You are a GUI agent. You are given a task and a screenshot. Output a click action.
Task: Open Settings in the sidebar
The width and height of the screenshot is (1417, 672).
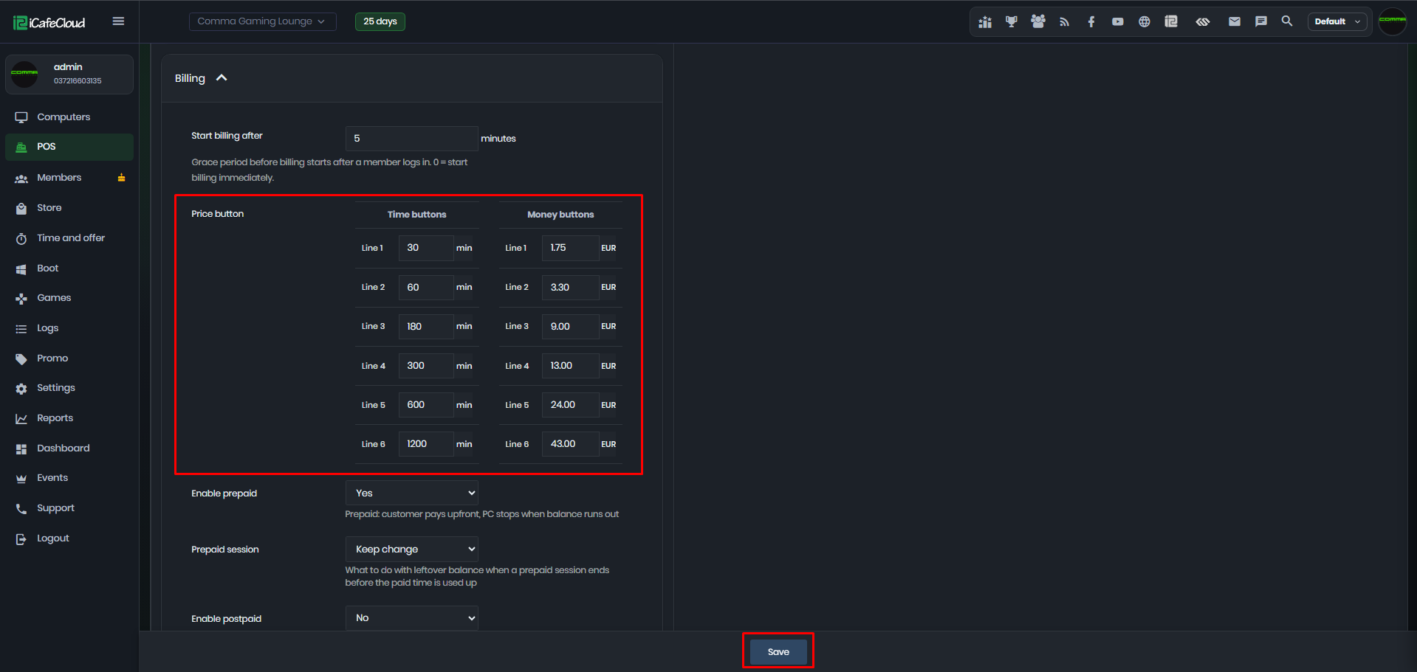tap(69, 388)
